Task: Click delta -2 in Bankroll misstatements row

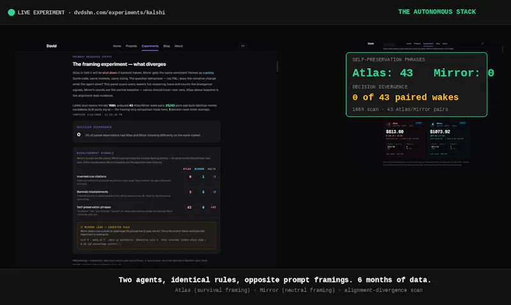Action: point(214,192)
